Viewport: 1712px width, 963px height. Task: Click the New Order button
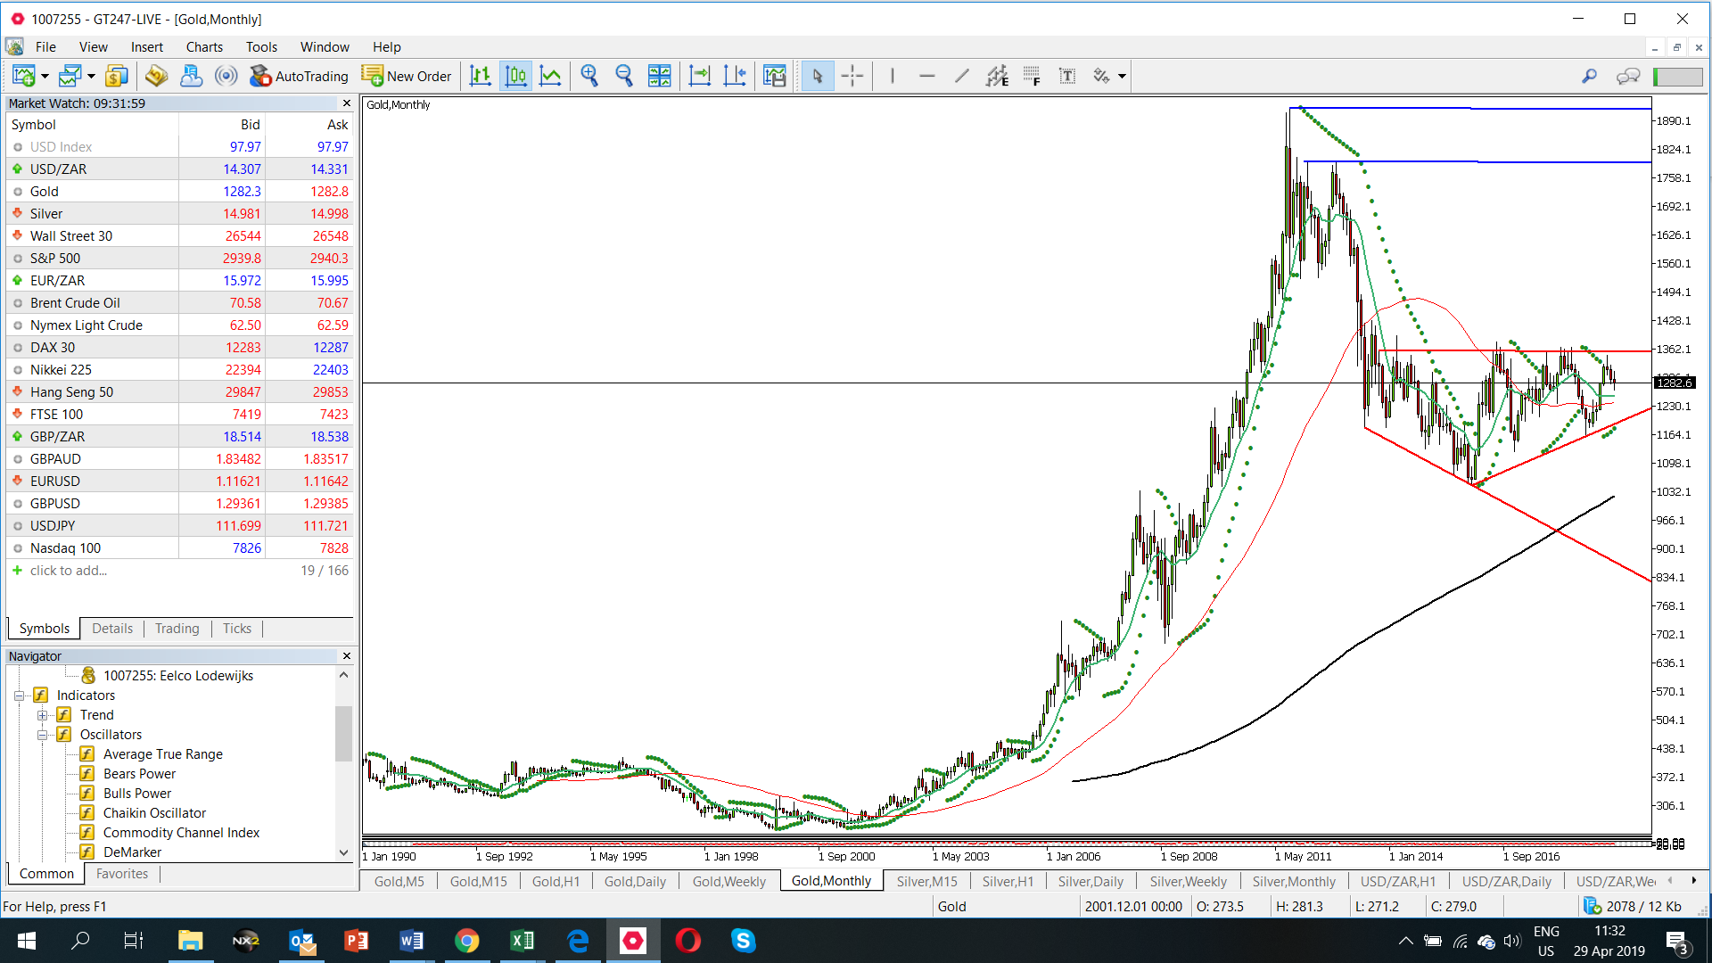[407, 76]
